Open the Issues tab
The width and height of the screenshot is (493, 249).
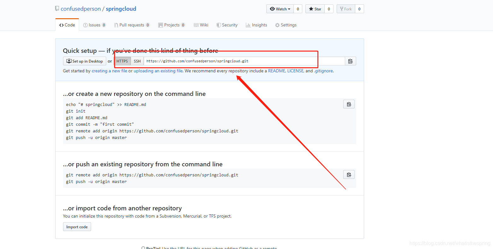tap(94, 25)
